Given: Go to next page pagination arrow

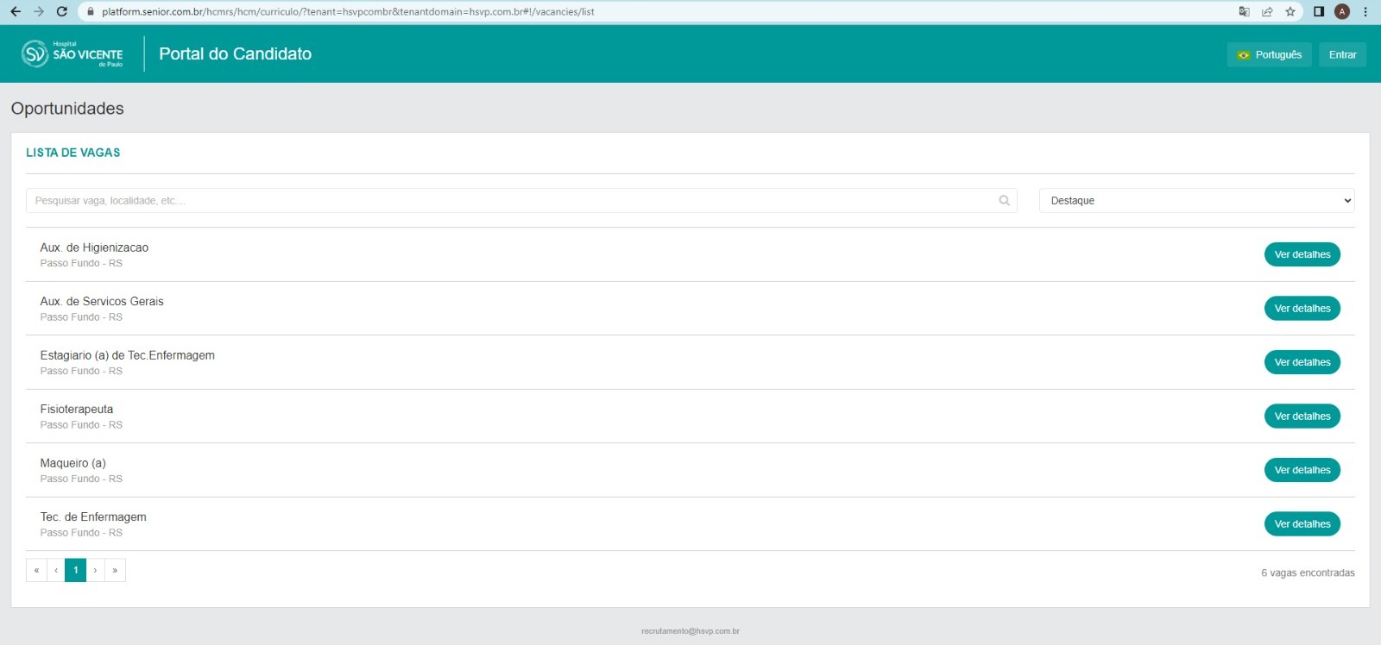Looking at the screenshot, I should point(95,570).
